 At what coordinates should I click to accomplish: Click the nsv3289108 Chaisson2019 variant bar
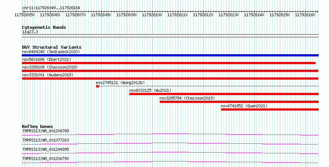click(170, 71)
